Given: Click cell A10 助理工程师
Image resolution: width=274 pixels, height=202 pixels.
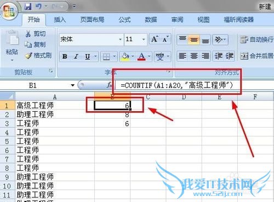Looking at the screenshot, I should [55, 186].
